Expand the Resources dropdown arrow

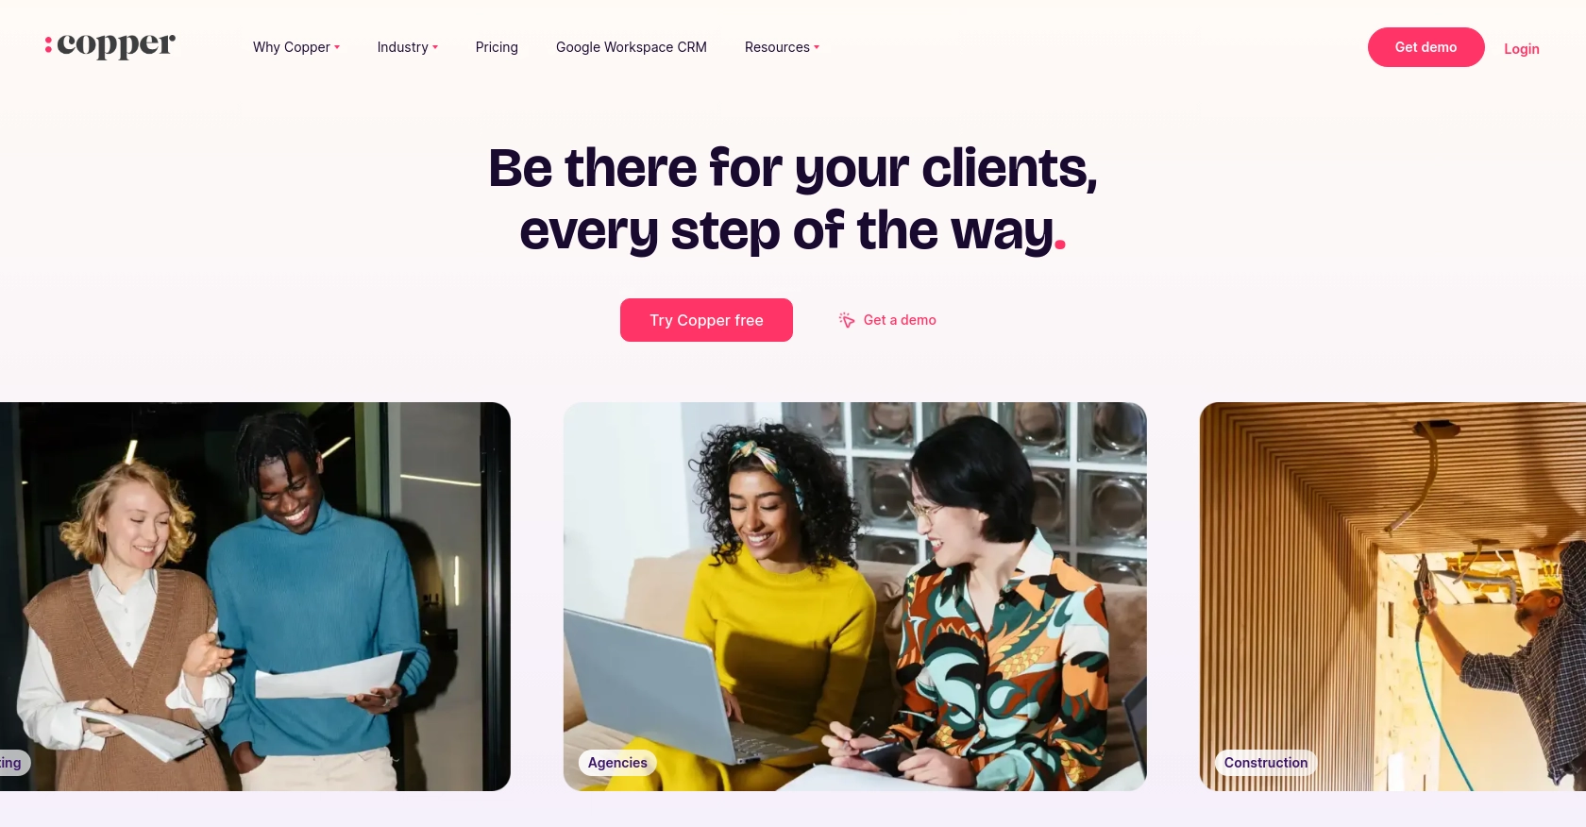817,47
